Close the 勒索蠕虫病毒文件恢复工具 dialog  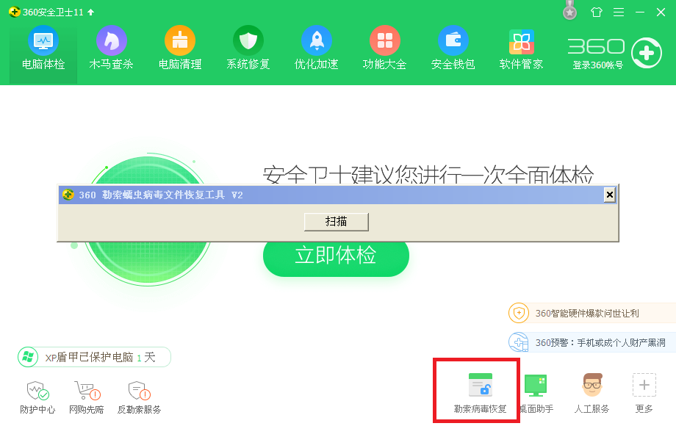[x=609, y=195]
